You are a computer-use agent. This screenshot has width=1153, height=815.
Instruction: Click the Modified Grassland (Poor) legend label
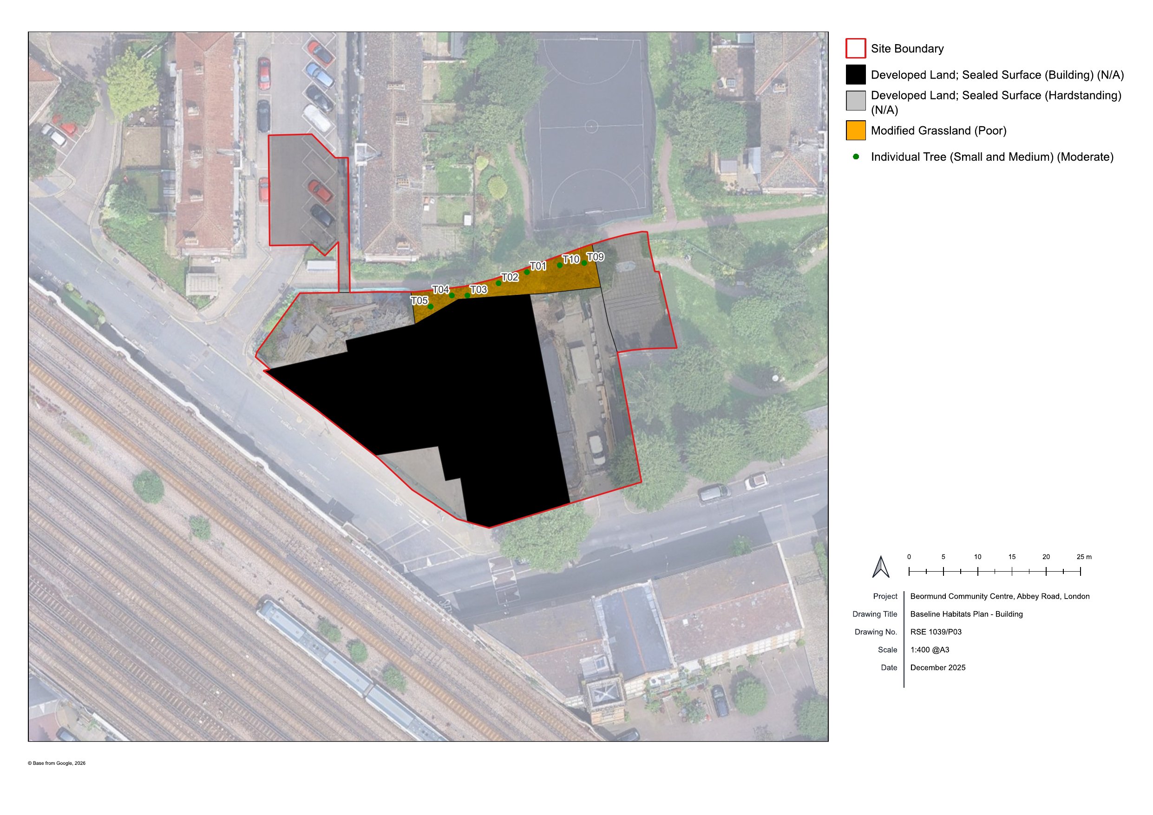click(938, 130)
